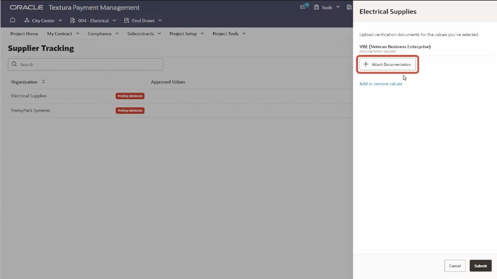Click the 004 - Electrical contract icon
The width and height of the screenshot is (497, 279).
[x=73, y=20]
